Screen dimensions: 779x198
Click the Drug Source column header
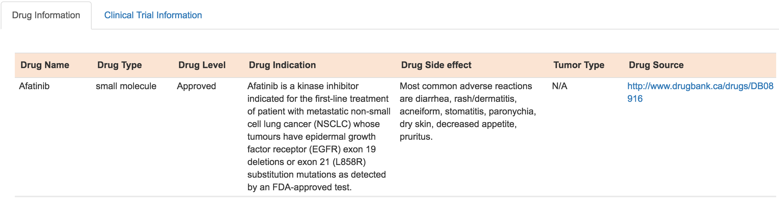point(656,65)
